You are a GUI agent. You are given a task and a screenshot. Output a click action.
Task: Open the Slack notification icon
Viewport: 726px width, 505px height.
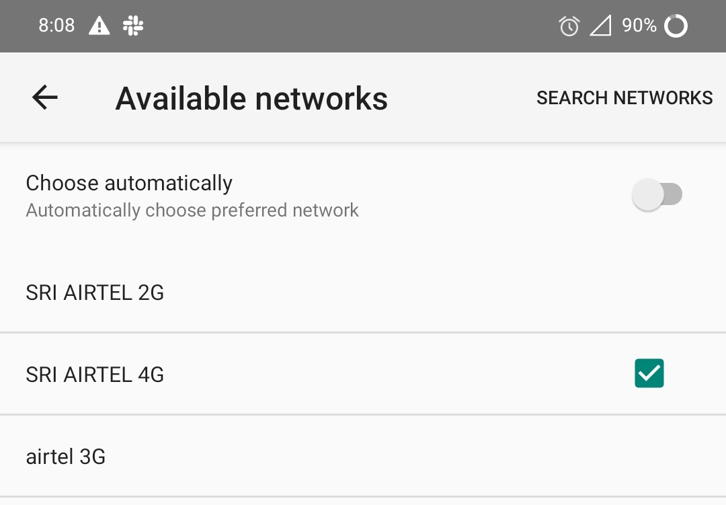pos(133,26)
